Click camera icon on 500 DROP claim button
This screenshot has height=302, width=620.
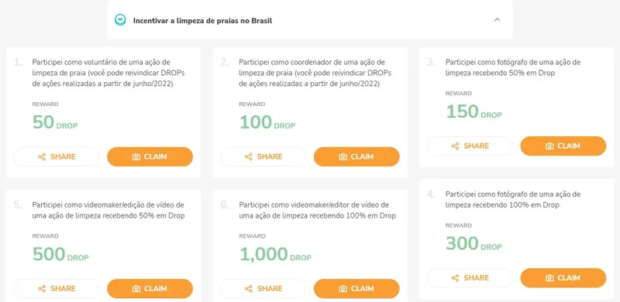[x=136, y=289]
